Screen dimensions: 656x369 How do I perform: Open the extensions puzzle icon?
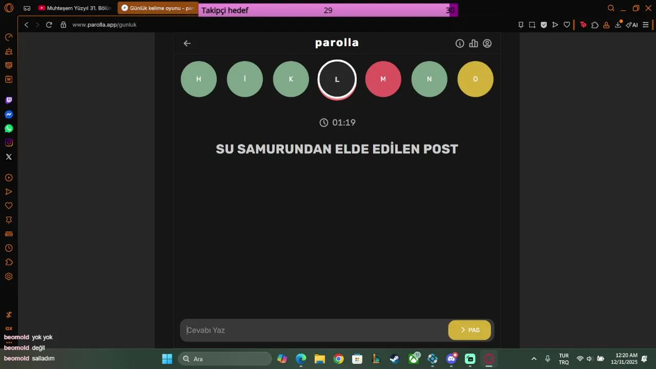595,25
